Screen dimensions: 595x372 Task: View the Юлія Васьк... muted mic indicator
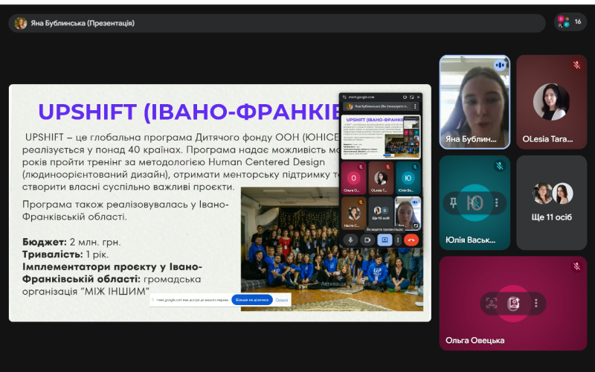pyautogui.click(x=500, y=166)
